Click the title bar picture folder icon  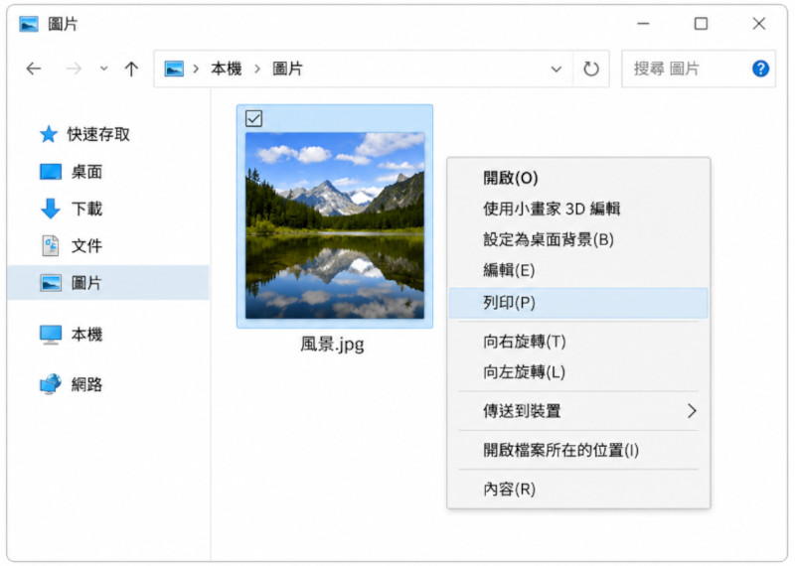coord(29,24)
